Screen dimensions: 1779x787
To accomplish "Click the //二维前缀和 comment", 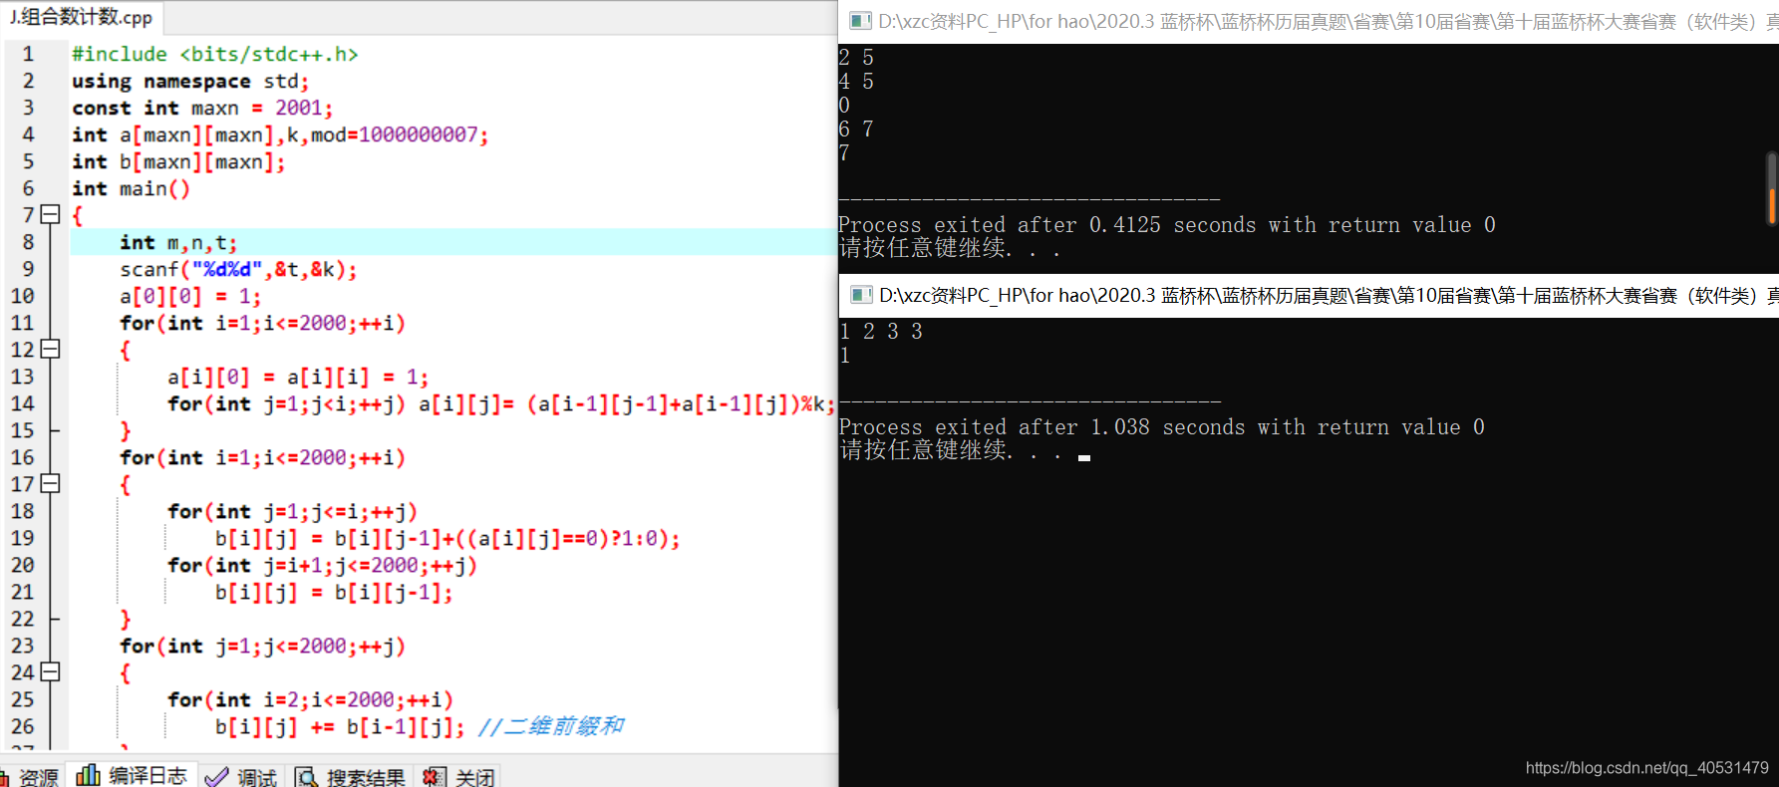I will (551, 726).
